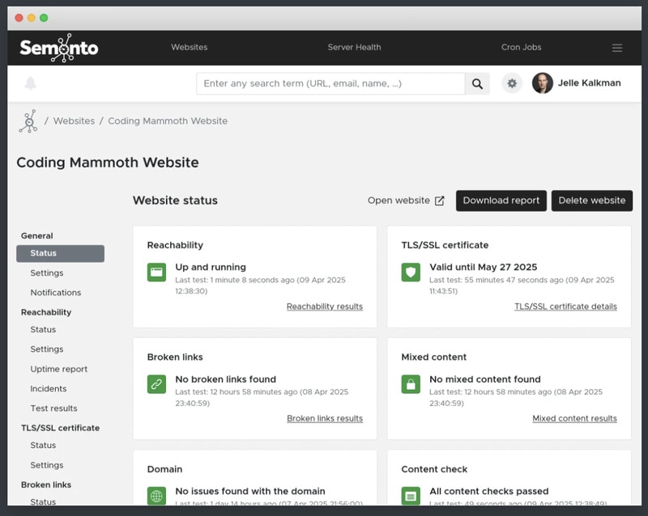648x516 pixels.
Task: Open the hamburger menu icon
Action: point(617,48)
